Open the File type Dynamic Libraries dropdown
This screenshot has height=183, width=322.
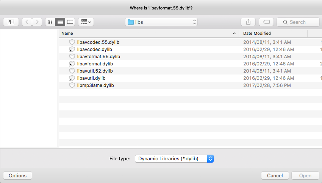[174, 159]
